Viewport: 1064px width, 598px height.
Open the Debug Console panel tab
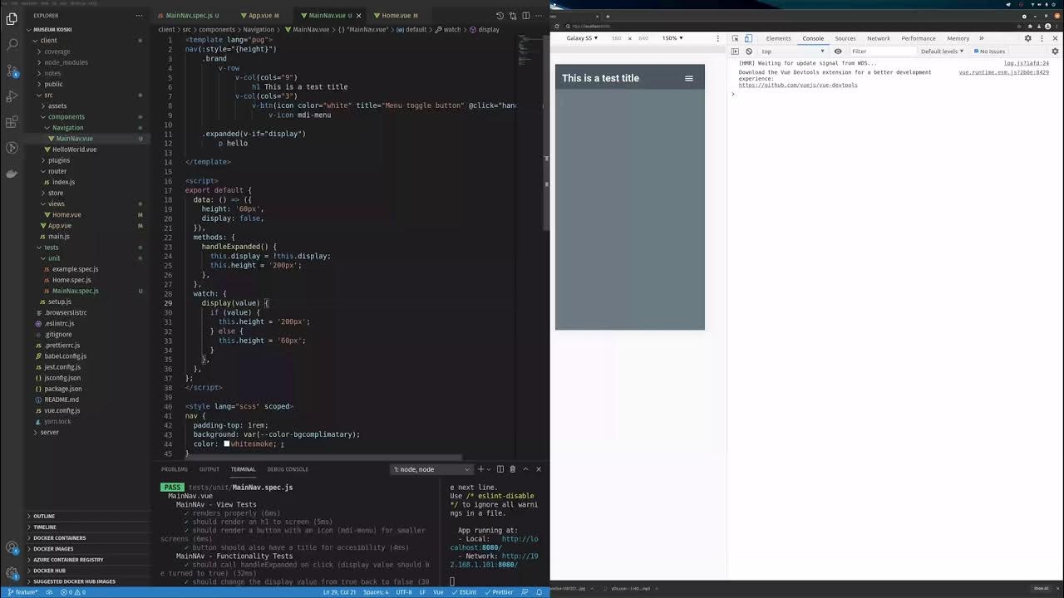pos(288,469)
